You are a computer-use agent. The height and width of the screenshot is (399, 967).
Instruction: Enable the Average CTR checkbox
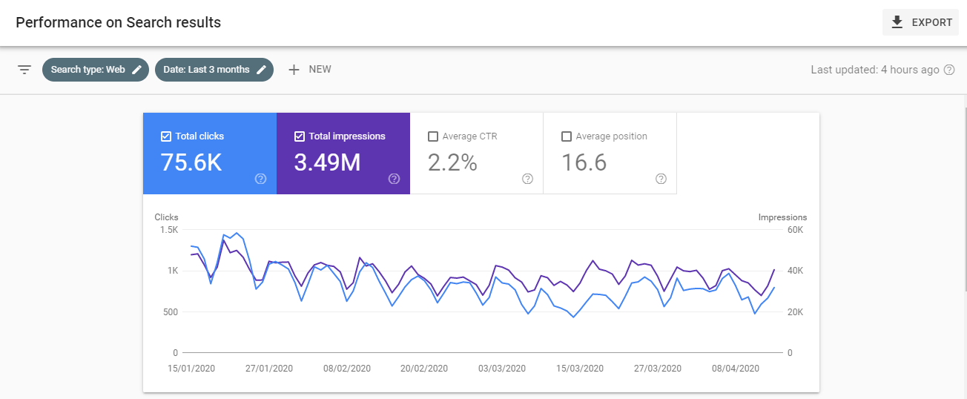[433, 136]
